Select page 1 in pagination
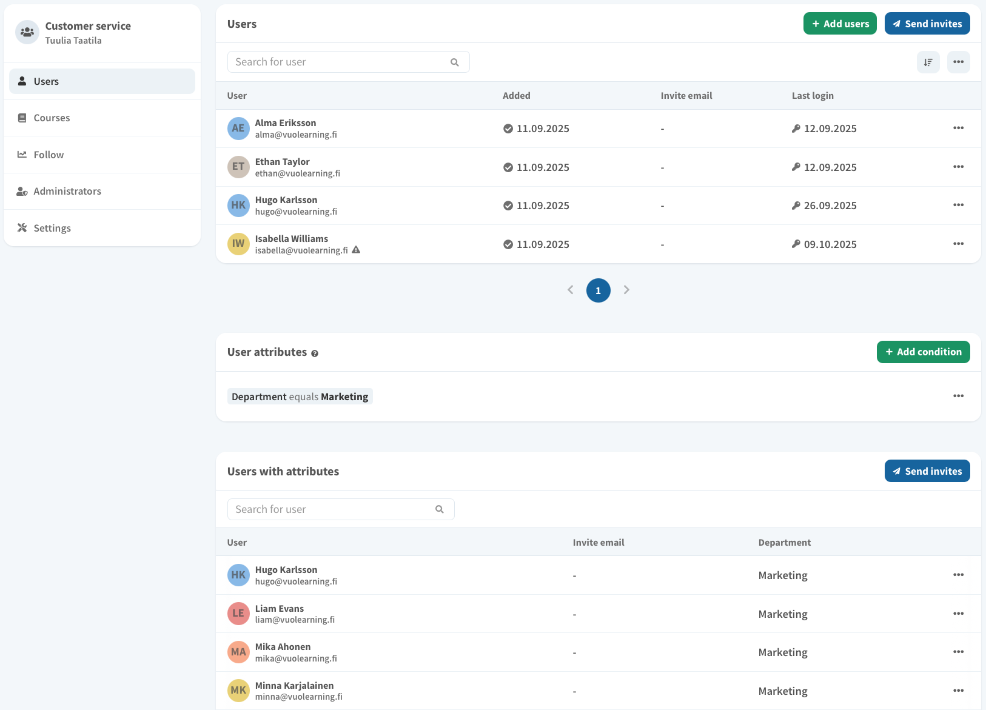Image resolution: width=986 pixels, height=710 pixels. point(598,290)
